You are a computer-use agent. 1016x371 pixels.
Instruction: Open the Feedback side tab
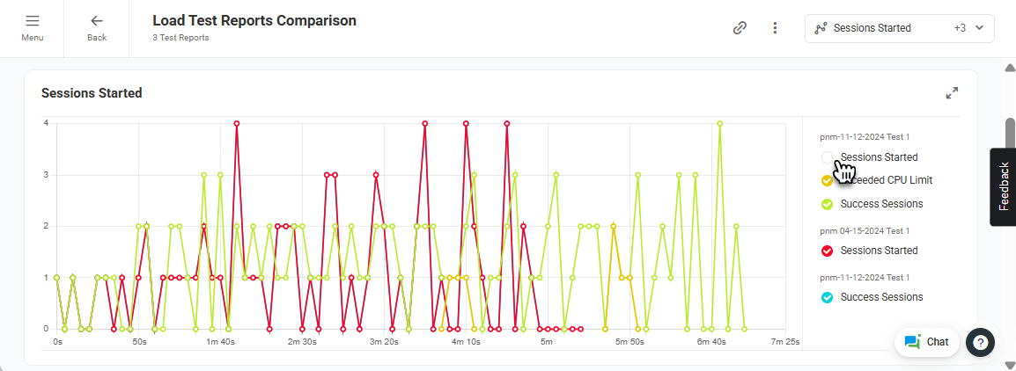pos(1003,186)
